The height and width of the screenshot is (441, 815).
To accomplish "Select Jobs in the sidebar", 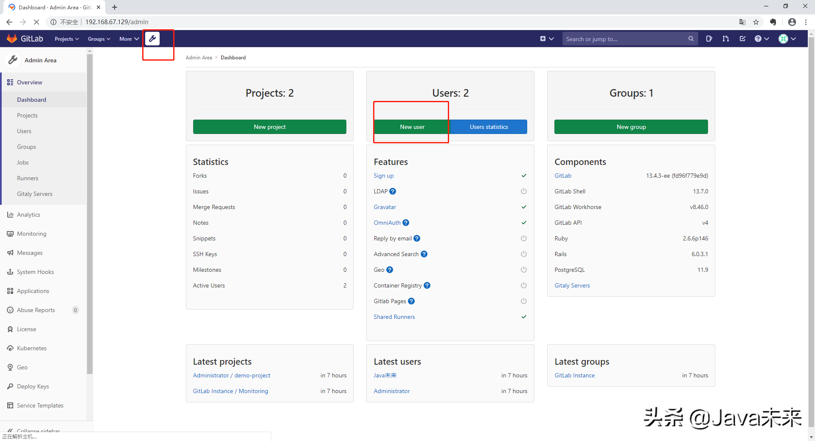I will 44,162.
